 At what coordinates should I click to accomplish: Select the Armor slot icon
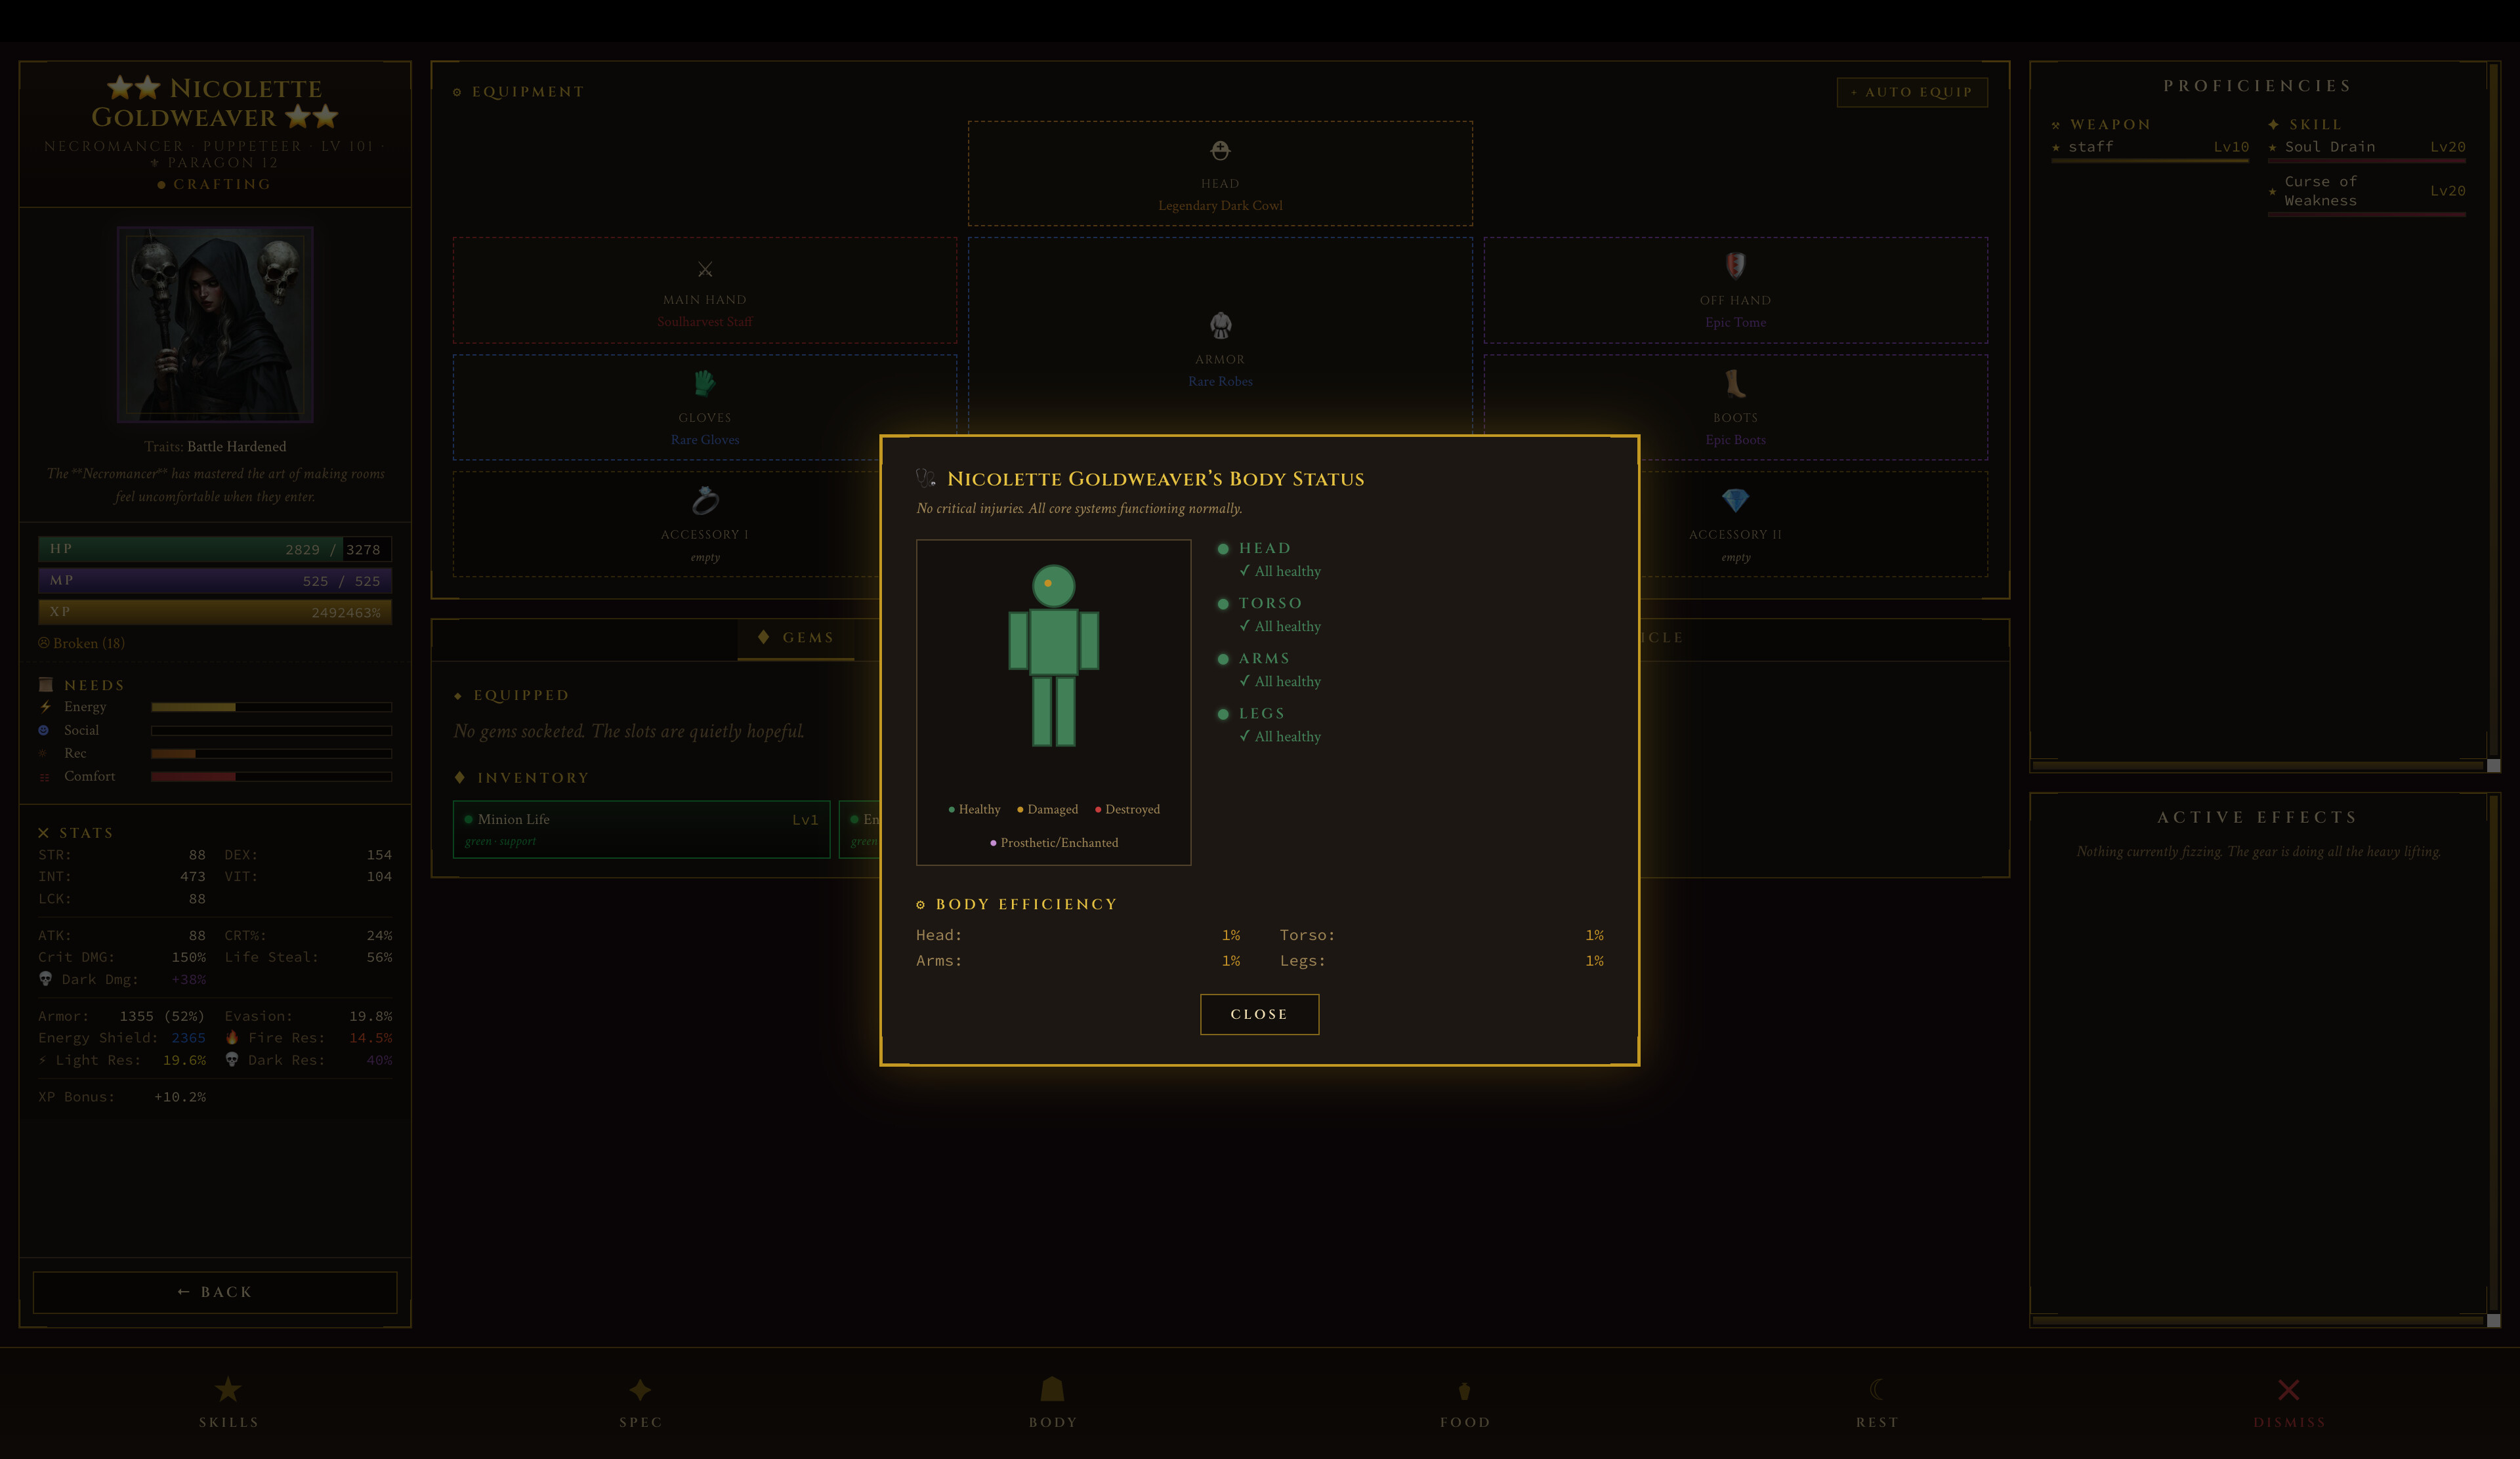pyautogui.click(x=1220, y=326)
